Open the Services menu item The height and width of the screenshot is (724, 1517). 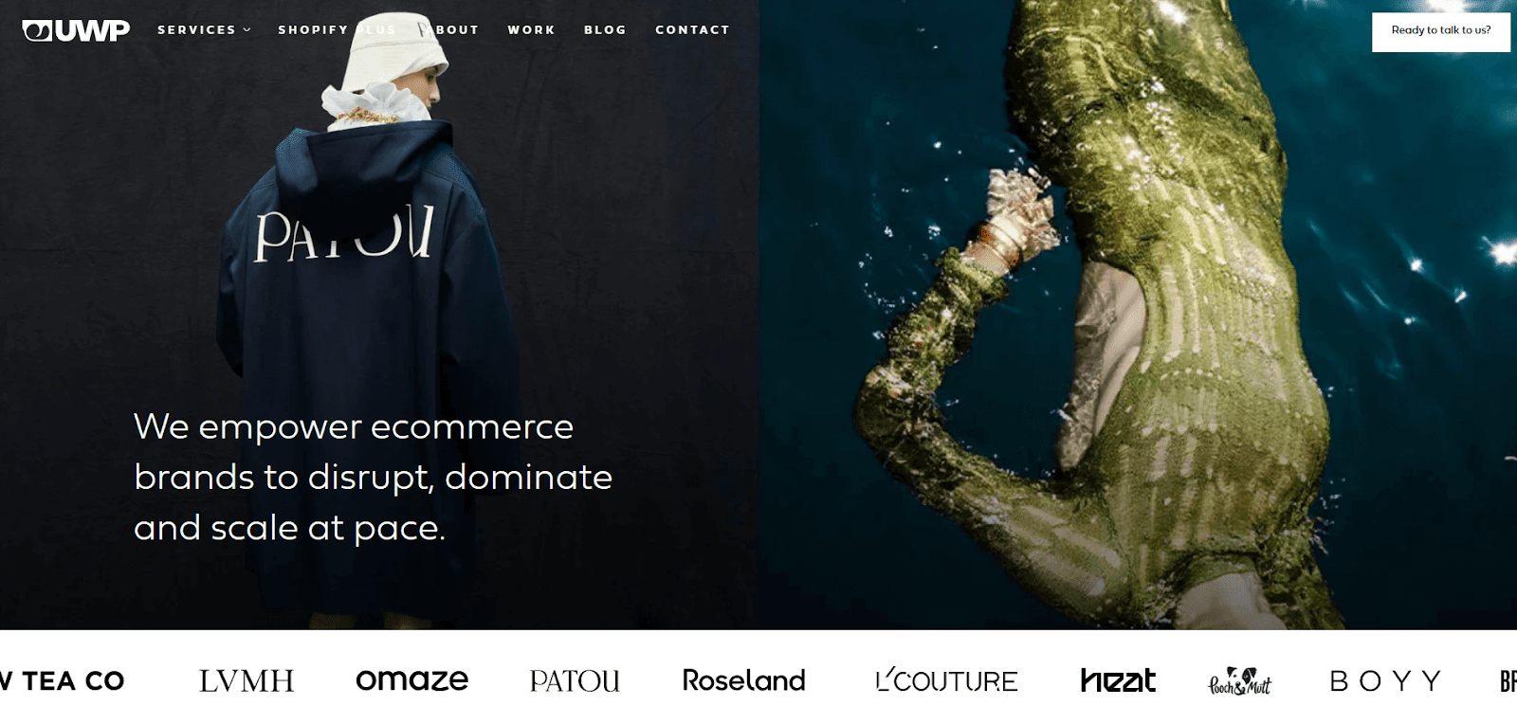[x=196, y=30]
